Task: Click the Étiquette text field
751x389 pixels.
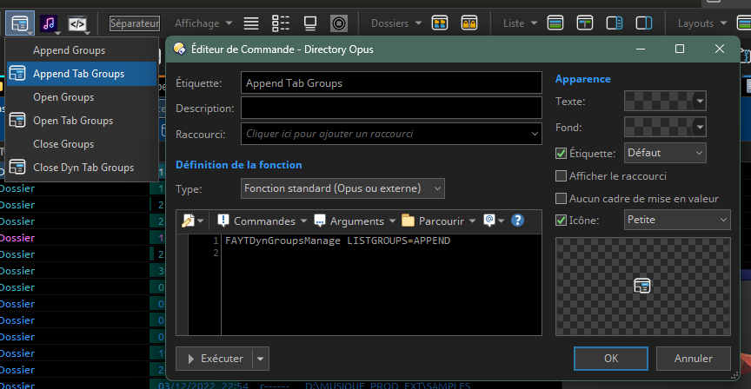Action: tap(391, 83)
